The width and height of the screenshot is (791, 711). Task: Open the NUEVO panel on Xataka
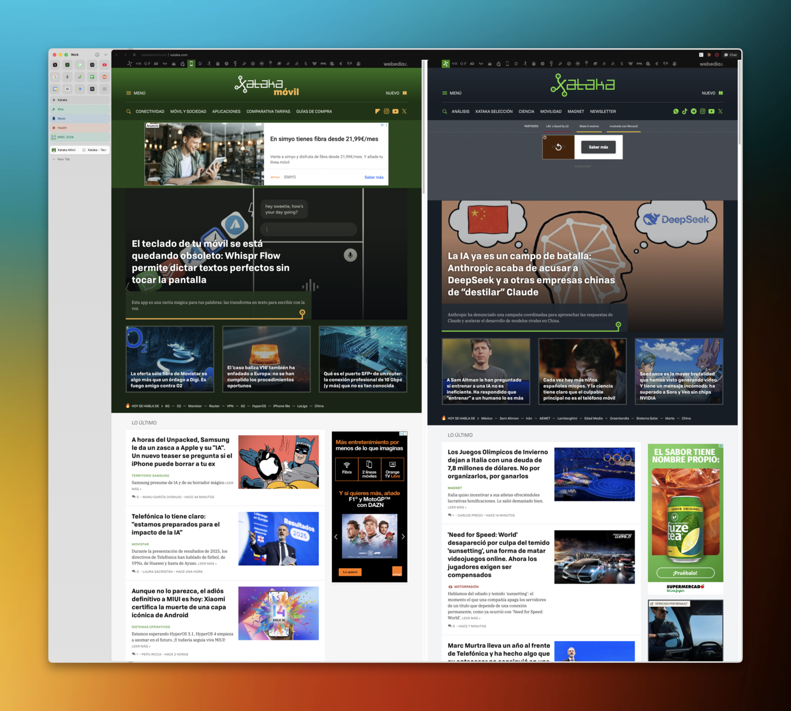(x=712, y=93)
